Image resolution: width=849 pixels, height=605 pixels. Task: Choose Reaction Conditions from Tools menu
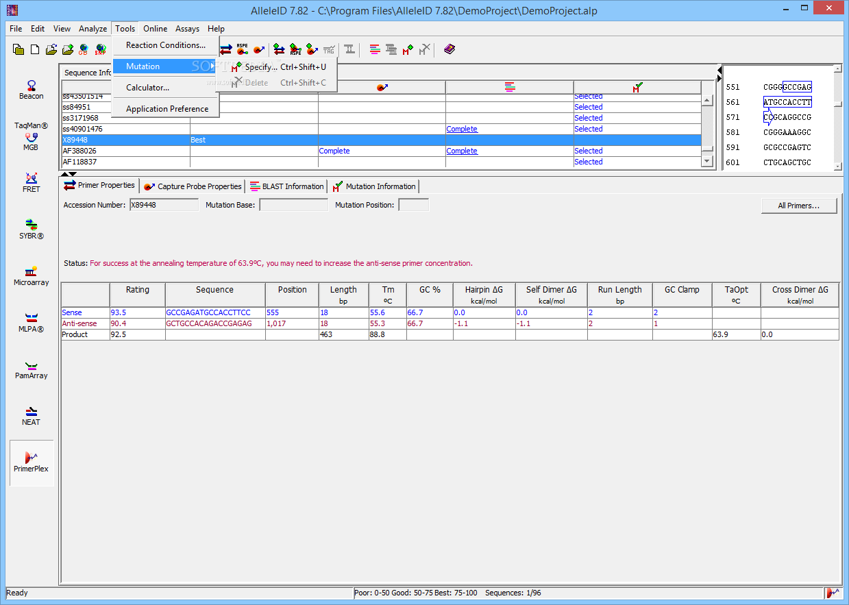166,45
